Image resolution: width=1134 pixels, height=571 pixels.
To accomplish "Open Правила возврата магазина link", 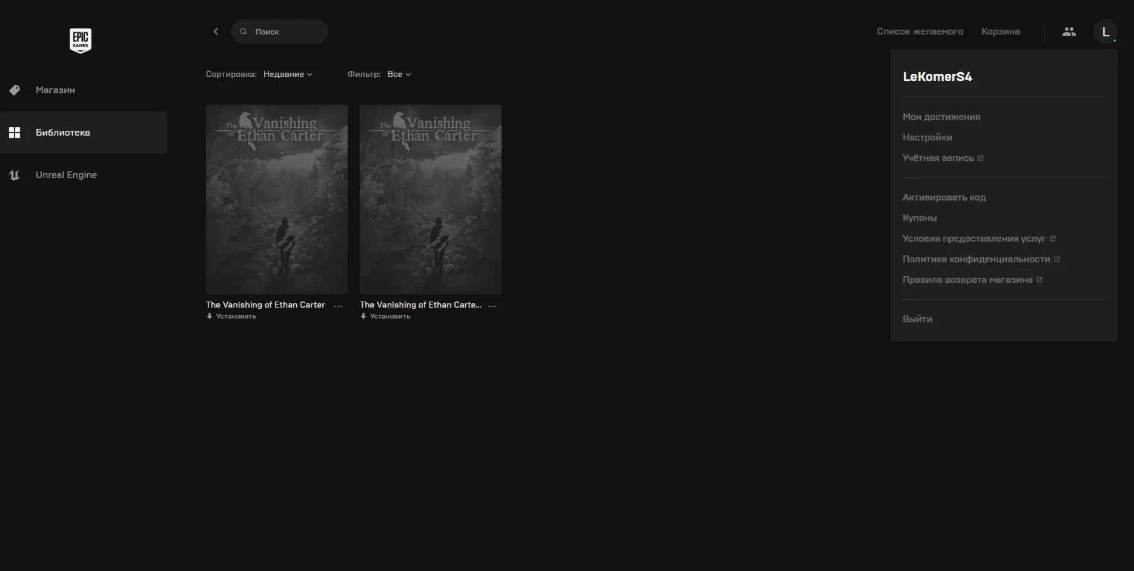I will pos(967,280).
